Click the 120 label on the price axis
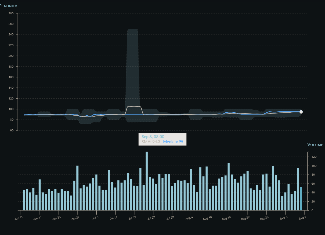The width and height of the screenshot is (325, 235). [x=11, y=98]
